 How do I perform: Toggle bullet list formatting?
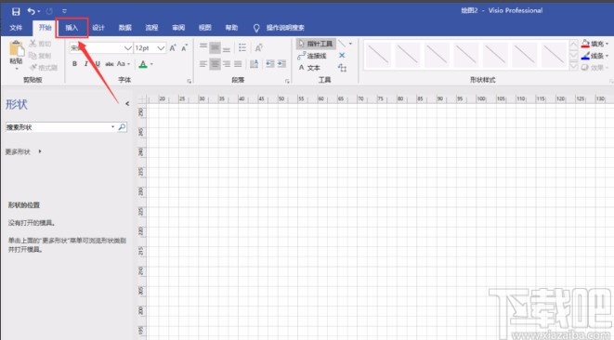pyautogui.click(x=242, y=47)
